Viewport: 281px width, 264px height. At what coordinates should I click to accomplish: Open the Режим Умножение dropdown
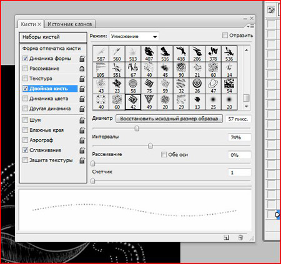(x=134, y=36)
